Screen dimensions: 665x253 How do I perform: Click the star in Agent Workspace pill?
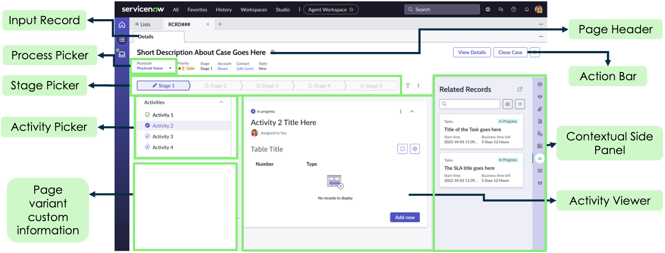351,10
